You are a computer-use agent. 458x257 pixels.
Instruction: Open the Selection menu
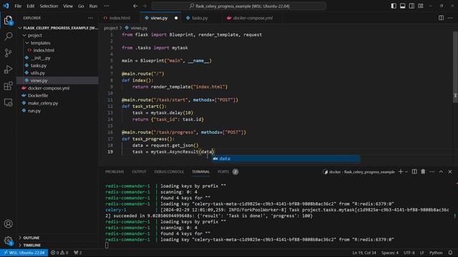(x=49, y=6)
